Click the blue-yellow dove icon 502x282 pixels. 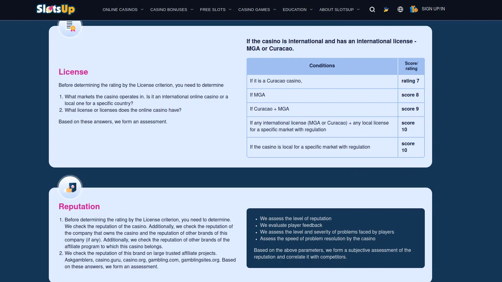click(386, 9)
